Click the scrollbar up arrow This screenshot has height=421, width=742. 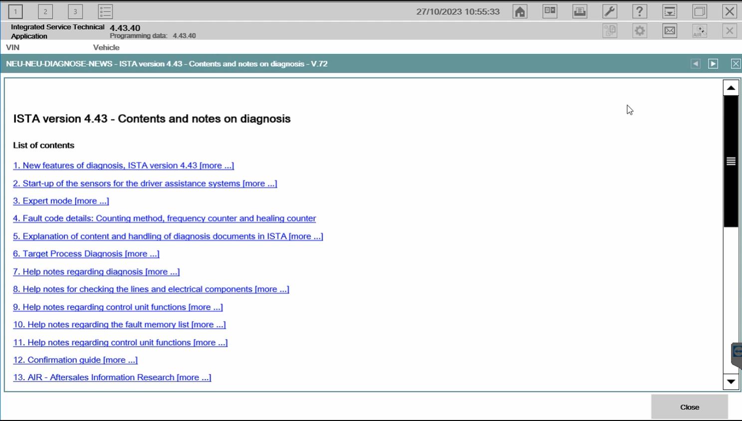coord(731,88)
